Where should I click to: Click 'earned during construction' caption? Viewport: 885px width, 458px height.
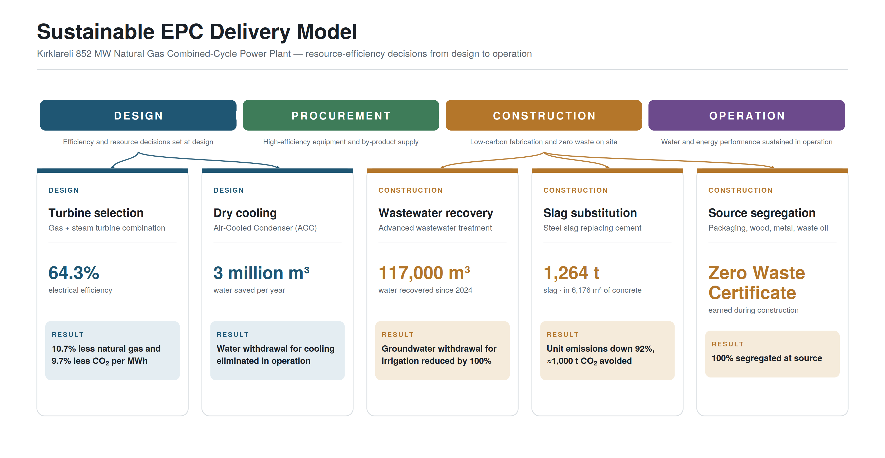click(x=753, y=310)
